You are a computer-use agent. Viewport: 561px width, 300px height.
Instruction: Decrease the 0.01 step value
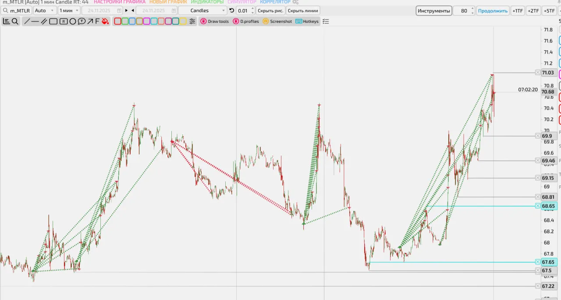pyautogui.click(x=252, y=13)
